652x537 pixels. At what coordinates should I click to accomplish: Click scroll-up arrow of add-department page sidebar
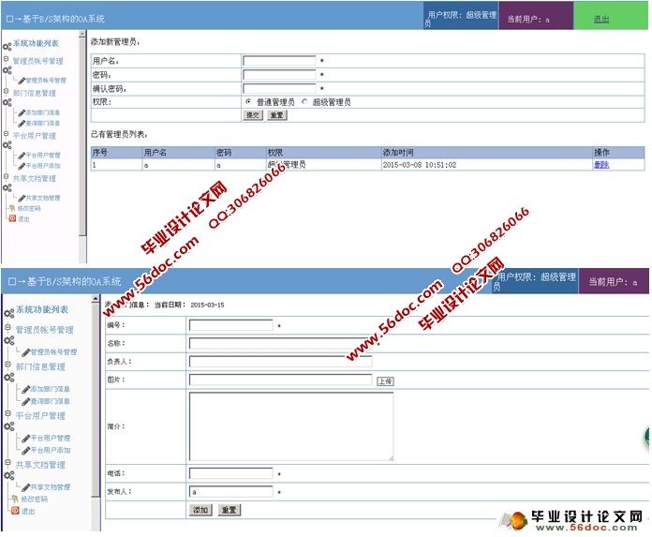coord(96,299)
